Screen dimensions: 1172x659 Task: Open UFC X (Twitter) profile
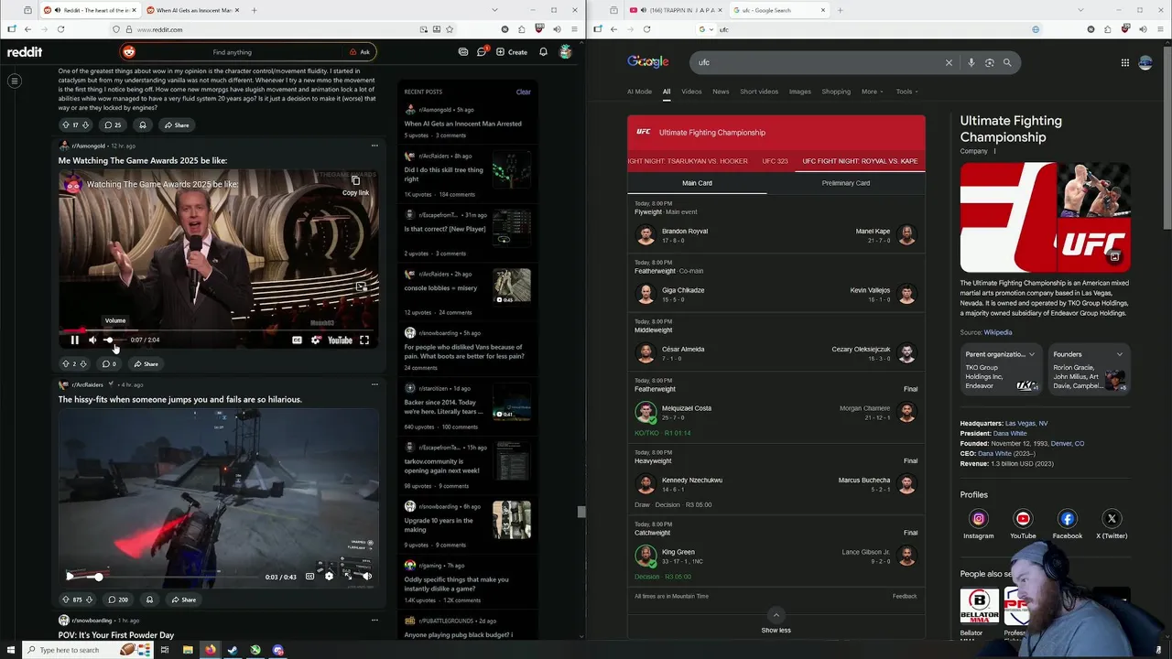[x=1112, y=524]
